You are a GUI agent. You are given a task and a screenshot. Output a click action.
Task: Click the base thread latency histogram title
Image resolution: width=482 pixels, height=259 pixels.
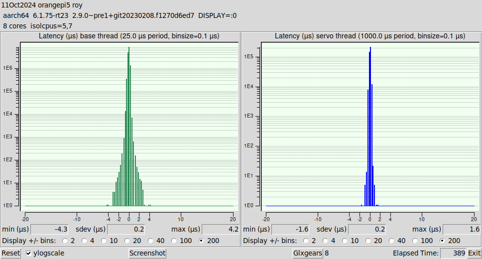pyautogui.click(x=129, y=36)
